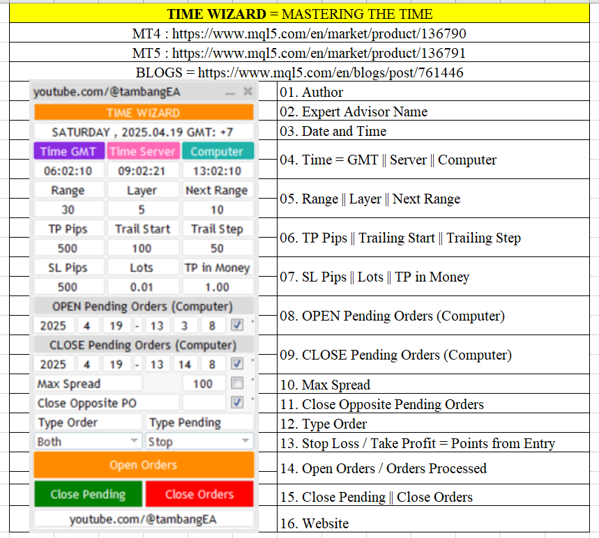The height and width of the screenshot is (538, 599).
Task: Select the '06. TP Pips' description cell
Action: point(433,238)
